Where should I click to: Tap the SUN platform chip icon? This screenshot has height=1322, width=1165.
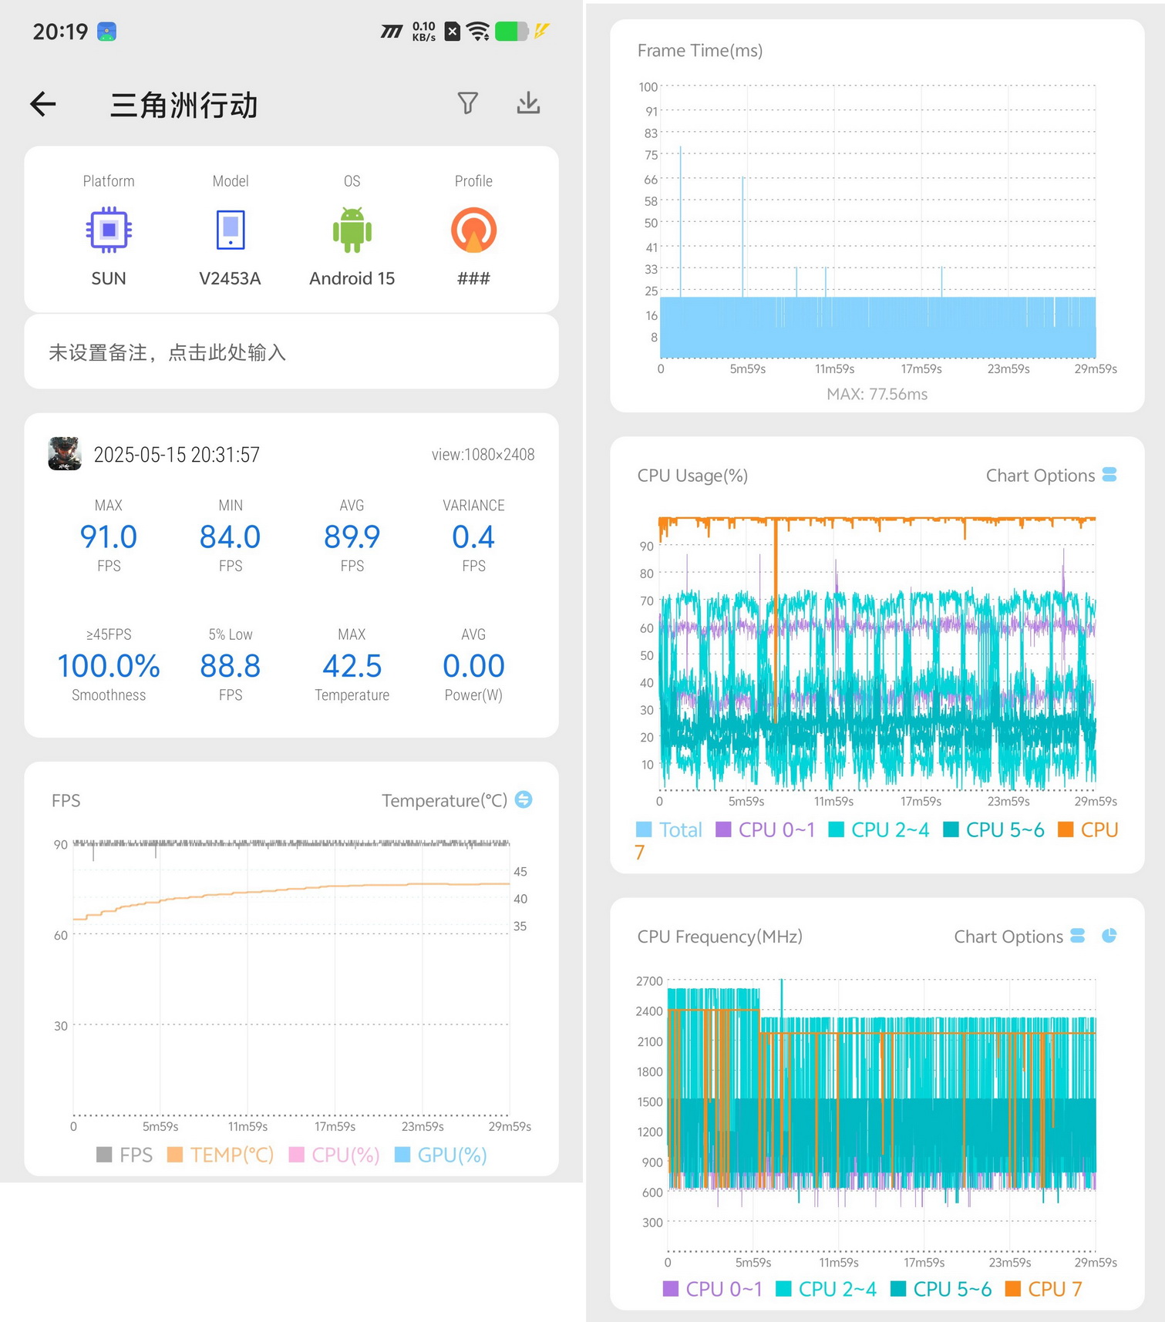[109, 230]
